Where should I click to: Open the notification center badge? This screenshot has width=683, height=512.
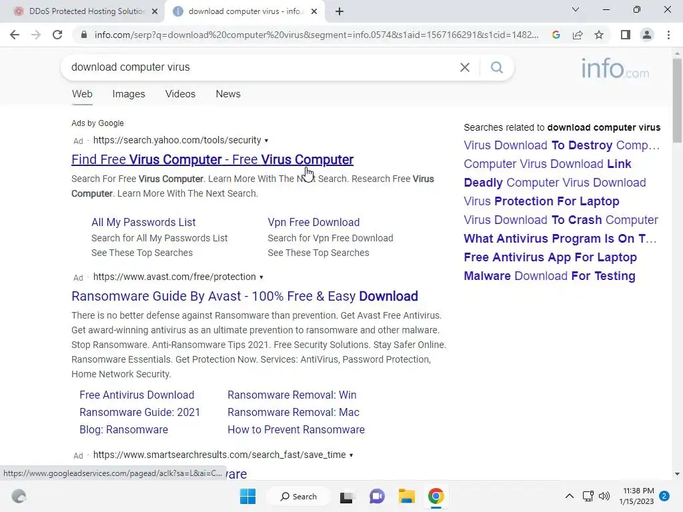tap(664, 496)
